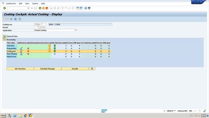209x118 pixels.
Task: Open the transaction command field dropdown
Action: tap(28, 8)
